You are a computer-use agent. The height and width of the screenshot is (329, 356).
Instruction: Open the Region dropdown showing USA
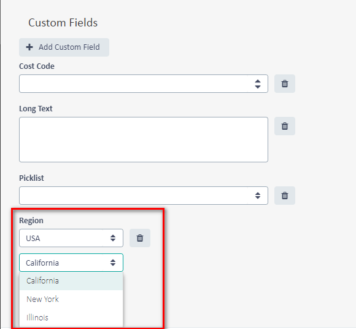71,238
